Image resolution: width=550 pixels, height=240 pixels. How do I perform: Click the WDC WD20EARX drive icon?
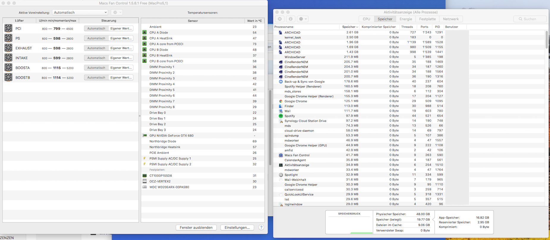(145, 187)
